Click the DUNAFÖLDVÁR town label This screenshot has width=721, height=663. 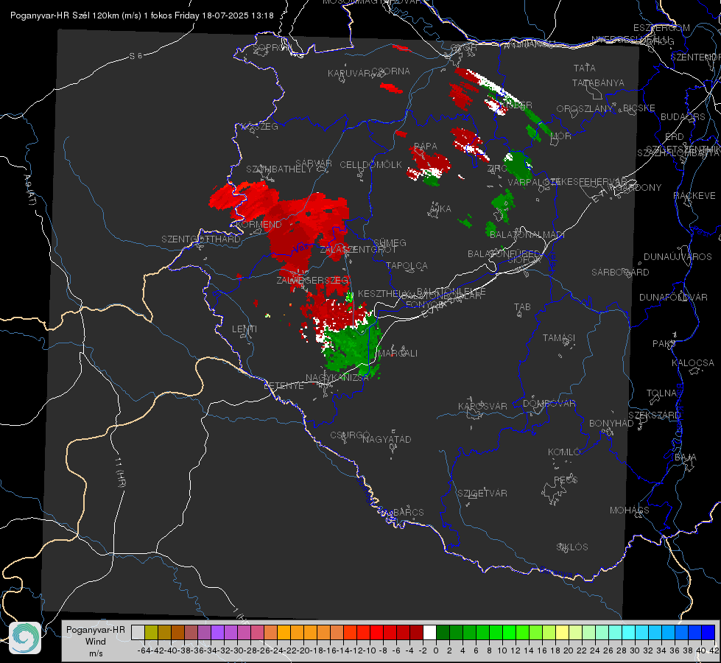[x=673, y=297]
